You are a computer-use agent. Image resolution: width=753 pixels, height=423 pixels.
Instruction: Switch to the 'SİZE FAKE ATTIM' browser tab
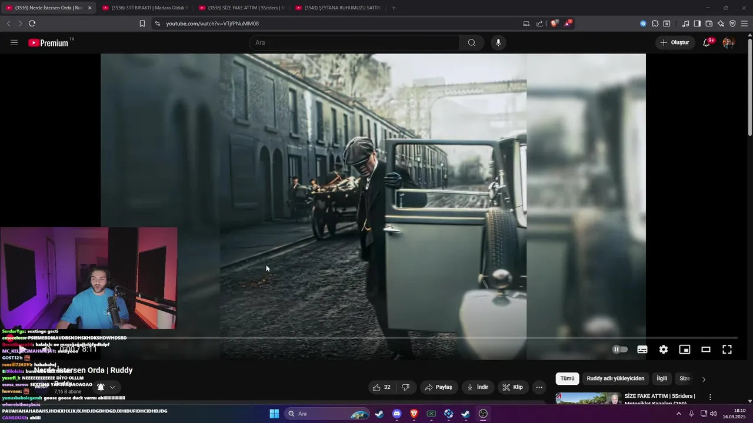coord(242,8)
